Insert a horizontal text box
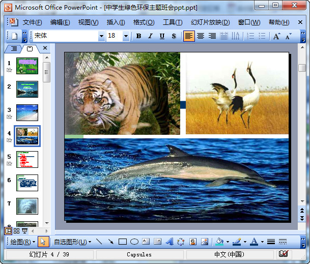This screenshot has height=264, width=310. pos(146,242)
